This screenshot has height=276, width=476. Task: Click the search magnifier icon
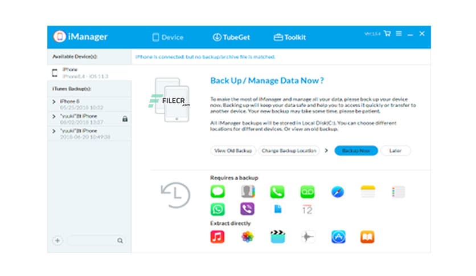coord(120,241)
